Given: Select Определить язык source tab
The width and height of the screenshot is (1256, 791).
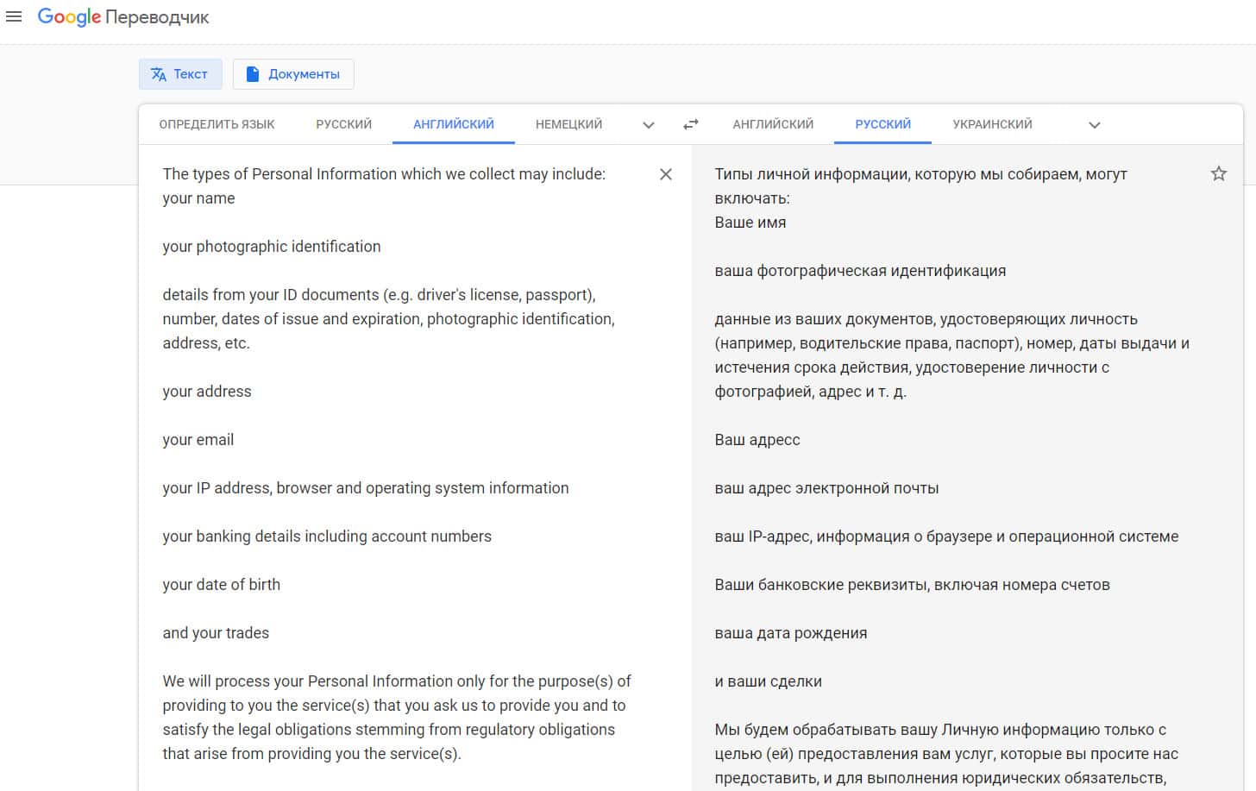Looking at the screenshot, I should [217, 124].
